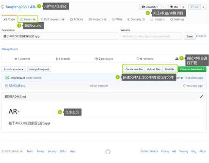Open Blog footer link

pyautogui.click(x=194, y=151)
